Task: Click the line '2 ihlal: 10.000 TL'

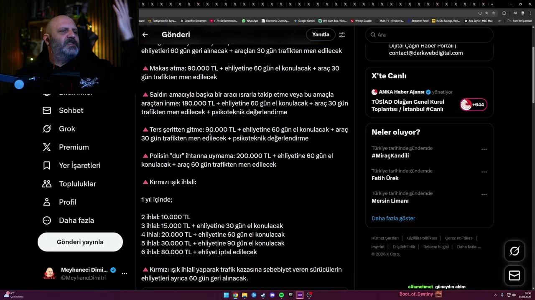Action: tap(166, 217)
